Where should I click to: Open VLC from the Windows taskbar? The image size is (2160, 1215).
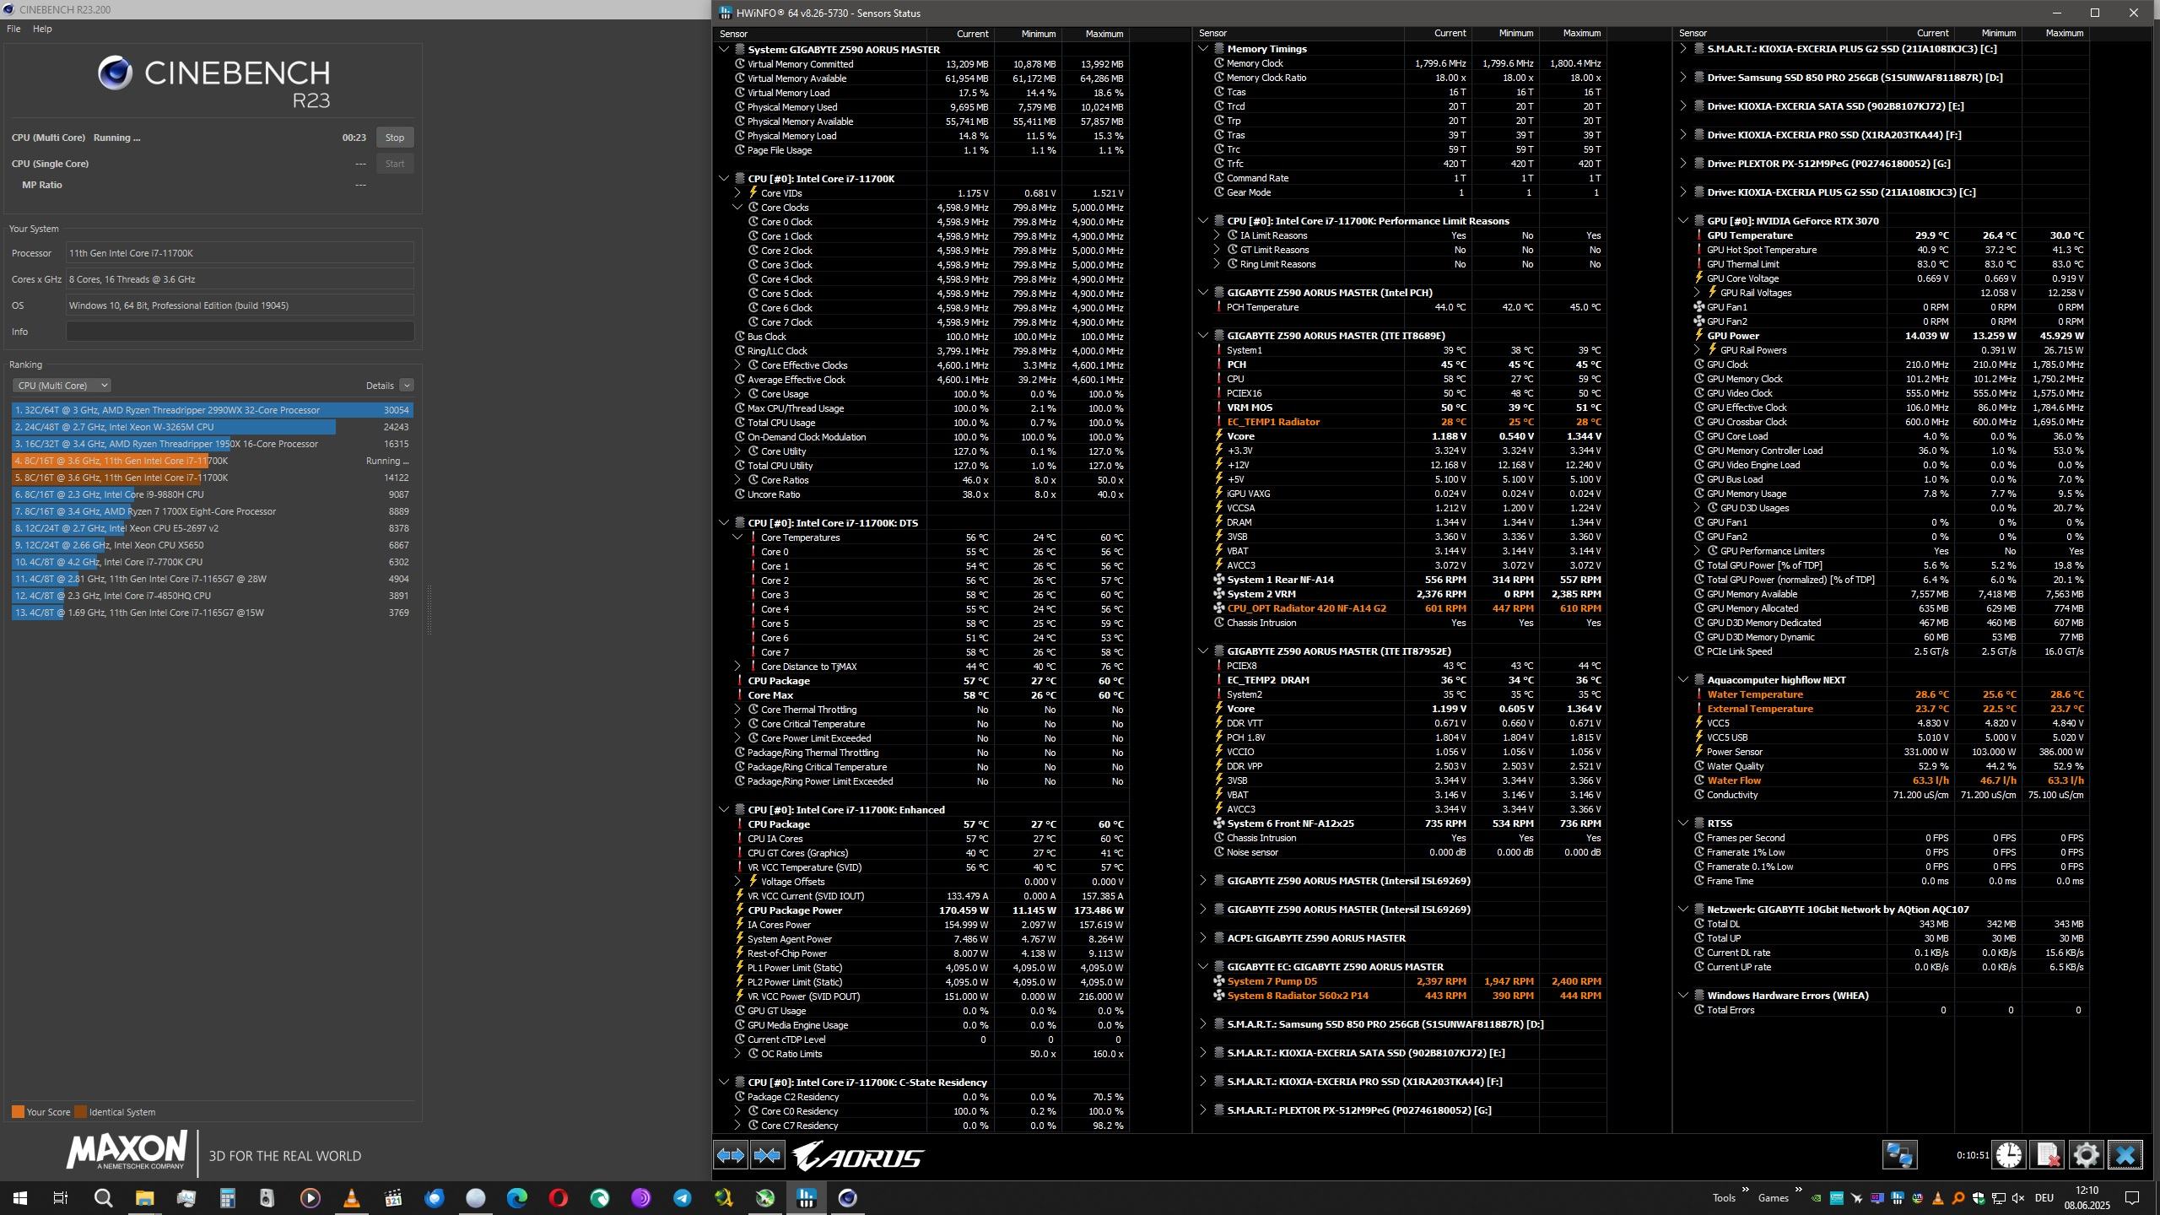coord(352,1197)
